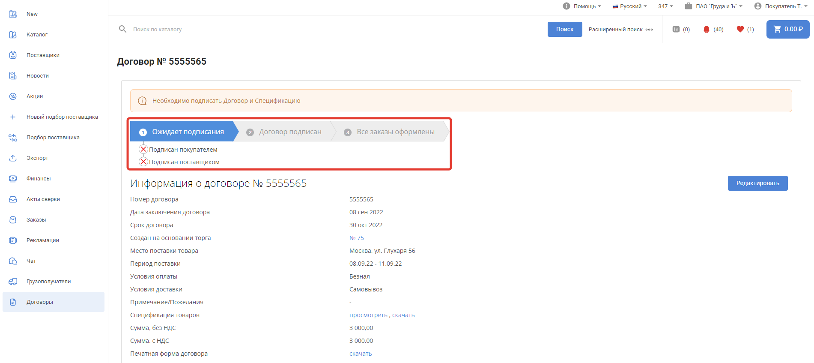This screenshot has height=363, width=814.
Task: Click the blue Поиск button
Action: pyautogui.click(x=564, y=29)
